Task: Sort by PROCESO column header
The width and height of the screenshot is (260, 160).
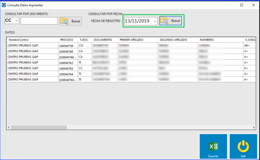Action: (68, 40)
